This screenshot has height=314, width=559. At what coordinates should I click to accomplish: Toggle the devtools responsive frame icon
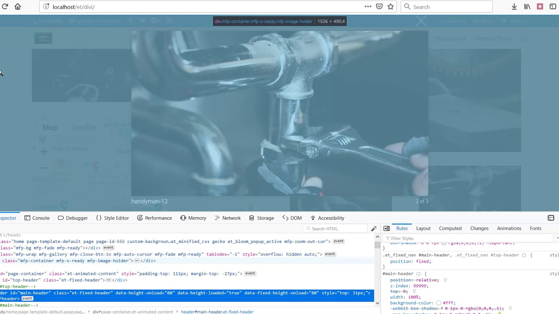551,218
